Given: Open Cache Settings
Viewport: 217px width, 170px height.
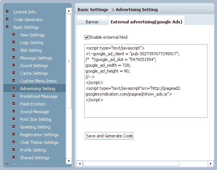Looking at the screenshot, I should pos(34,73).
